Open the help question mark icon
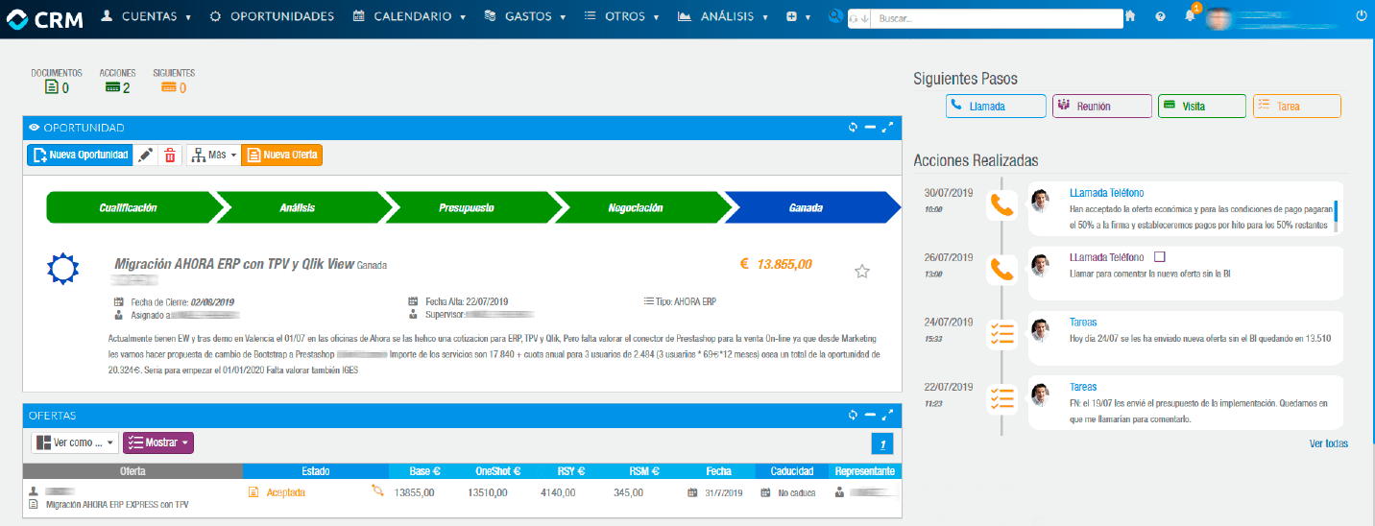The height and width of the screenshot is (526, 1375). [x=1160, y=16]
